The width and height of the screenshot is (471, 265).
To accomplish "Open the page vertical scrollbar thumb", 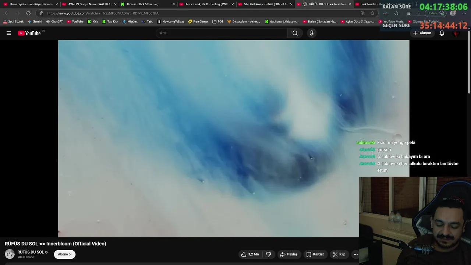I will click(469, 62).
